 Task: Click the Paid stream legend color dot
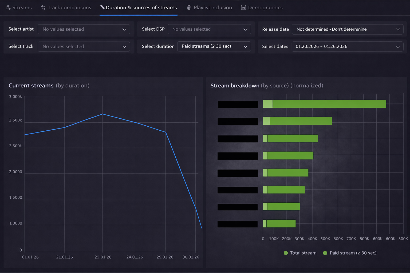325,253
